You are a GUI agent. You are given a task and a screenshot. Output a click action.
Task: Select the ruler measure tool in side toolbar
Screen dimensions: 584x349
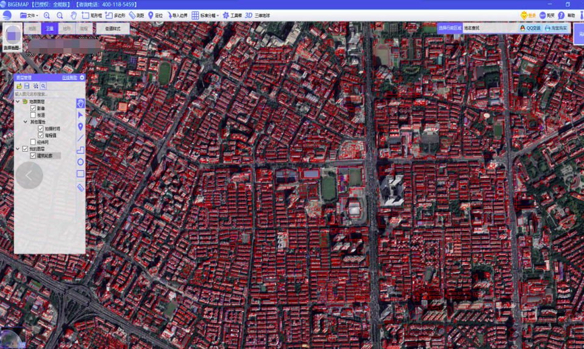click(80, 188)
